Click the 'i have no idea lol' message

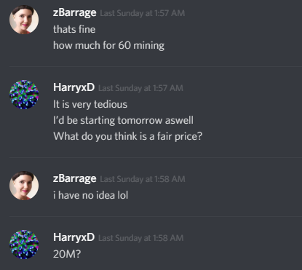[x=90, y=195]
